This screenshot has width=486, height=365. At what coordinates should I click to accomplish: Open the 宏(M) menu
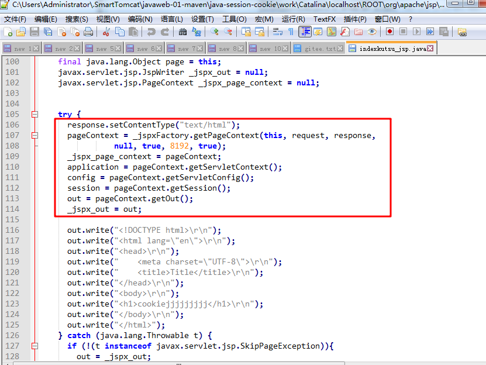(x=264, y=19)
